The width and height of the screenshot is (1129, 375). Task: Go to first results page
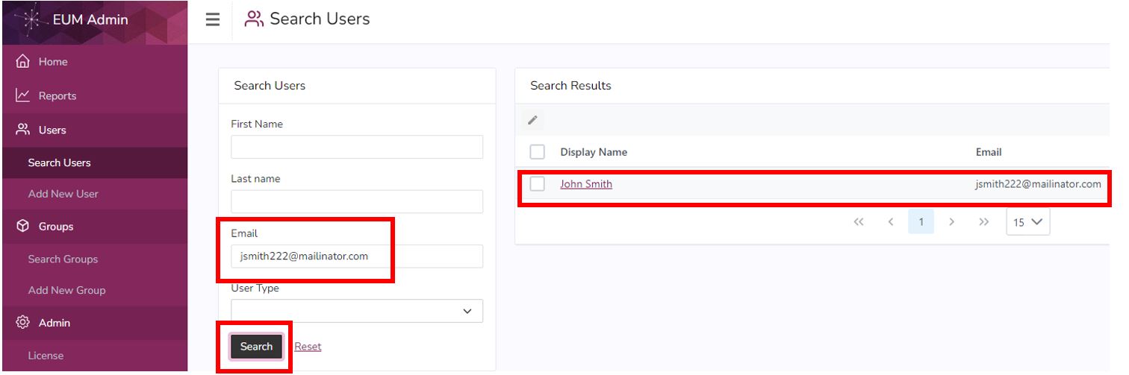pos(859,222)
